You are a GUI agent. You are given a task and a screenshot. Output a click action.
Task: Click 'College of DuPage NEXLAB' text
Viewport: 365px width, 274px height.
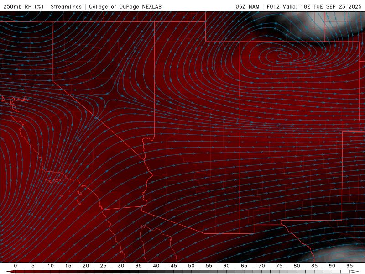[x=125, y=6]
